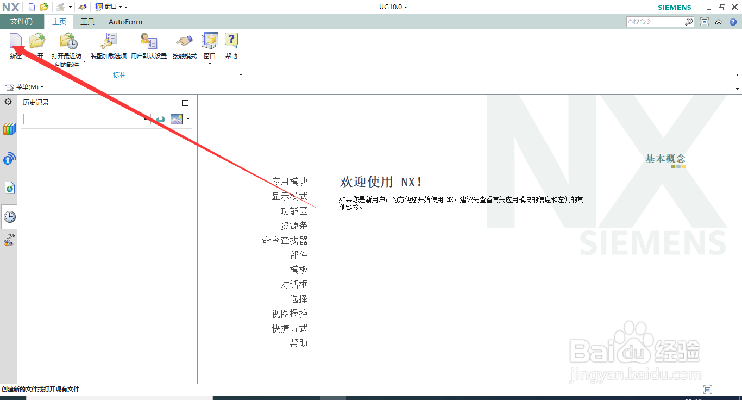Screen dimensions: 742x400
Task: Customize quick access toolbar dropdown
Action: tap(127, 7)
